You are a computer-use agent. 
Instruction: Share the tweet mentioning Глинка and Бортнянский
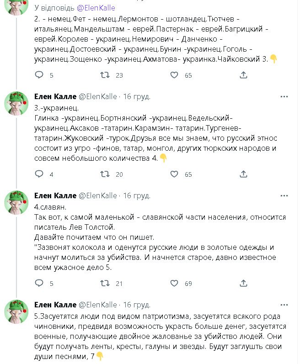click(244, 174)
